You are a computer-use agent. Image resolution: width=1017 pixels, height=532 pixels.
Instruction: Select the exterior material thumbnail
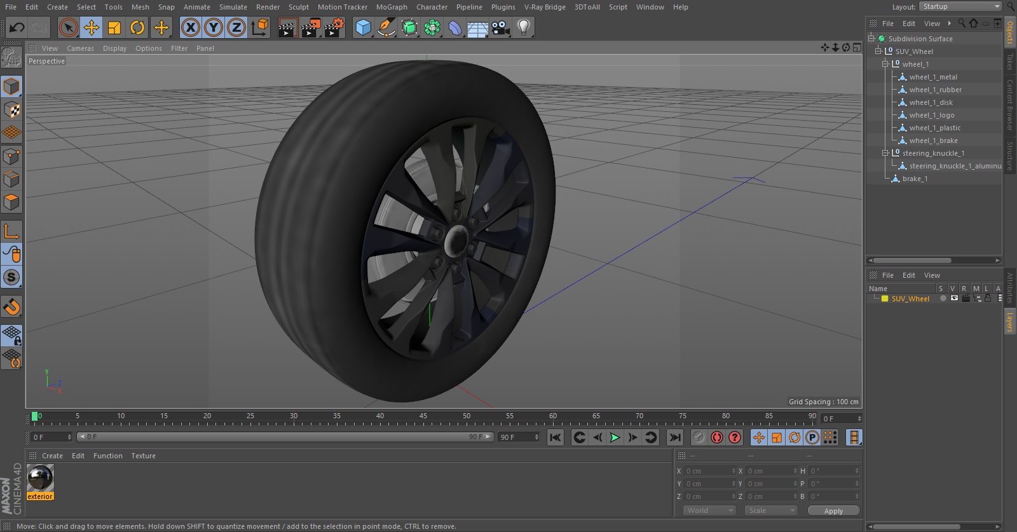40,478
